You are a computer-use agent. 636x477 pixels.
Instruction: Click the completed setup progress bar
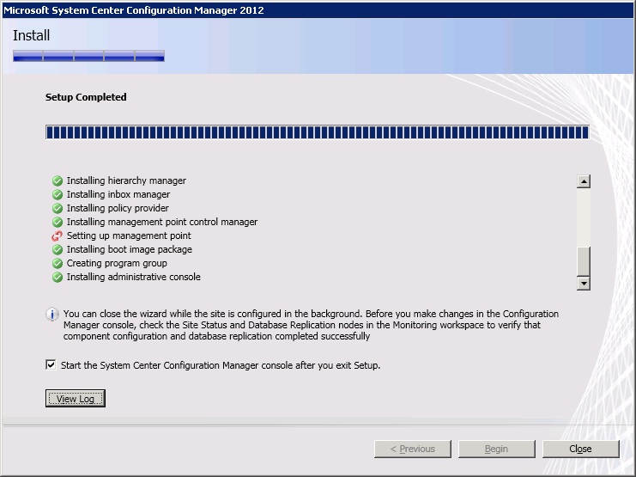[x=318, y=132]
